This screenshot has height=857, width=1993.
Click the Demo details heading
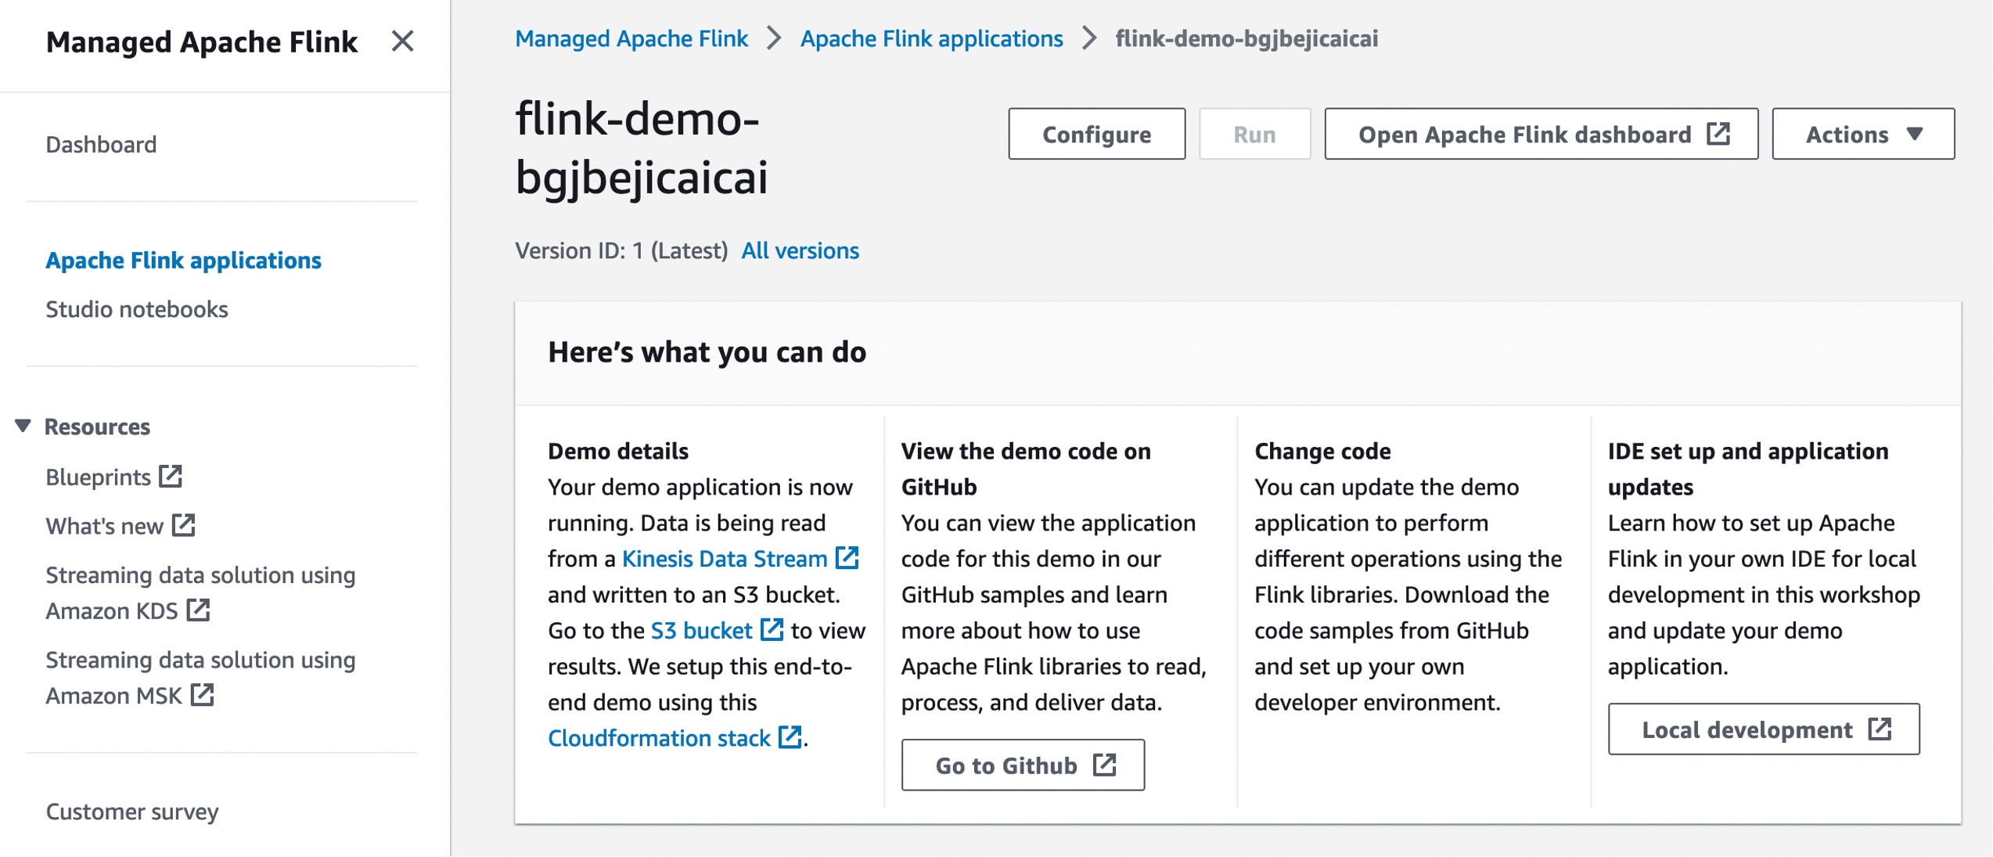point(617,451)
